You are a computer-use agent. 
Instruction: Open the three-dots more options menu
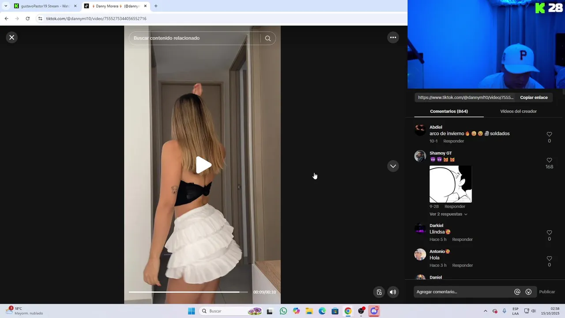(393, 38)
